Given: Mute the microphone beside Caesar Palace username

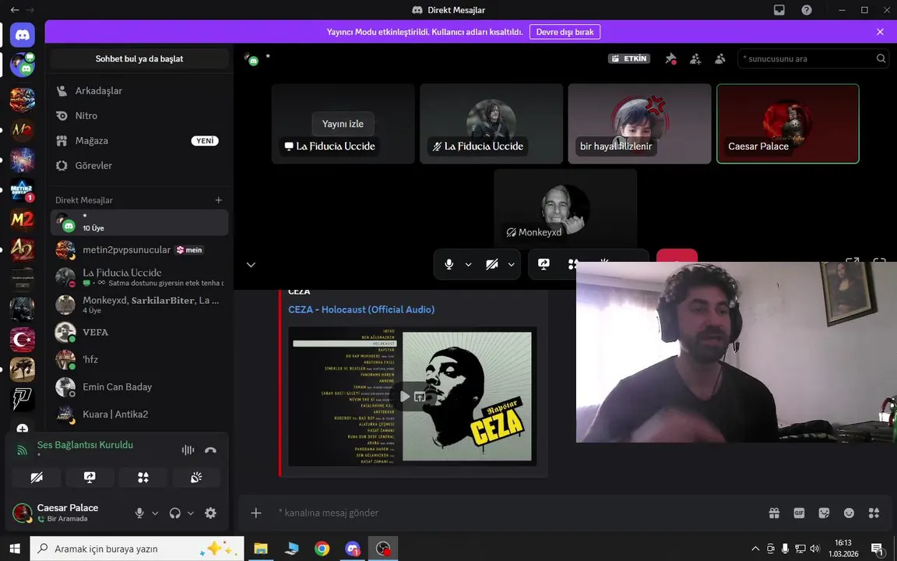Looking at the screenshot, I should coord(139,513).
